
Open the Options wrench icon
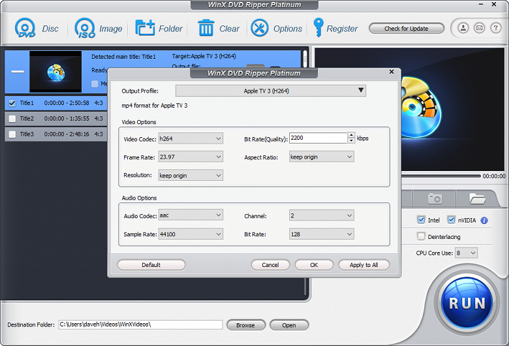[x=259, y=28]
